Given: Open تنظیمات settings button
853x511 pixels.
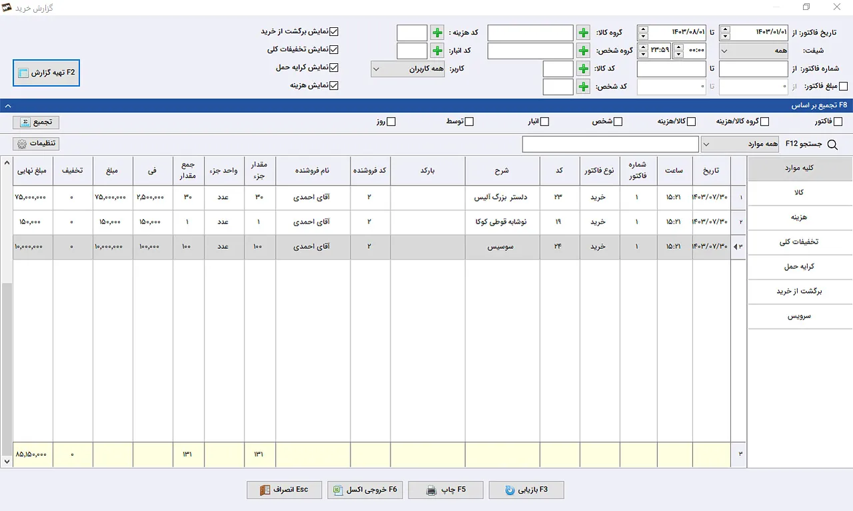Looking at the screenshot, I should click(x=36, y=144).
